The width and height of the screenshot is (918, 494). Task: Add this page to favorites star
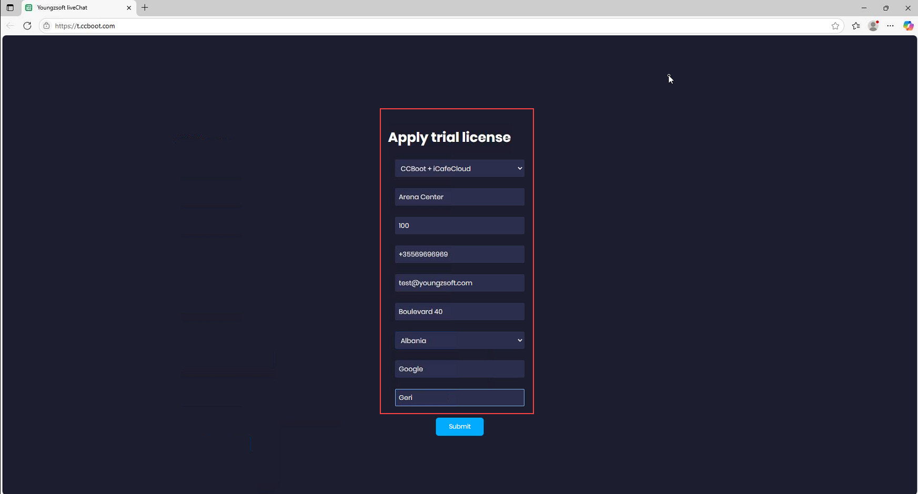click(835, 26)
